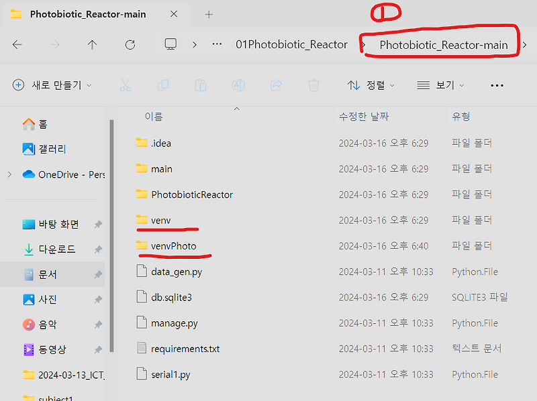Viewport: 537px width, 401px height.
Task: Open 동영상 quick access item
Action: coord(44,349)
